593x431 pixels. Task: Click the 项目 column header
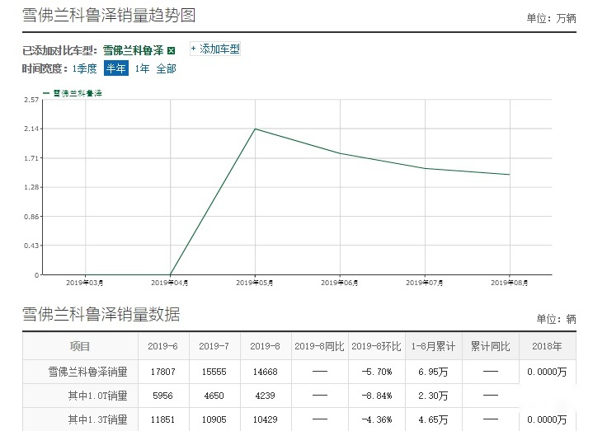(80, 346)
